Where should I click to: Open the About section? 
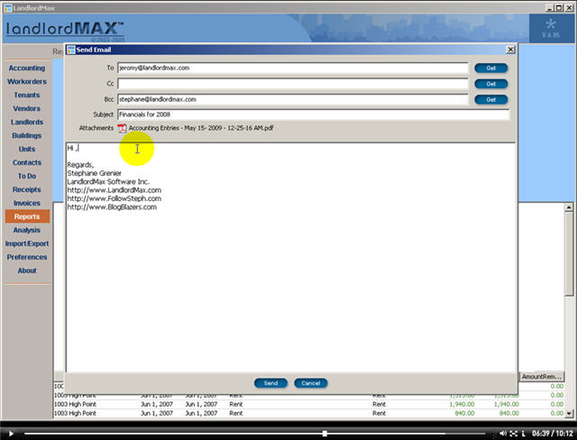27,270
